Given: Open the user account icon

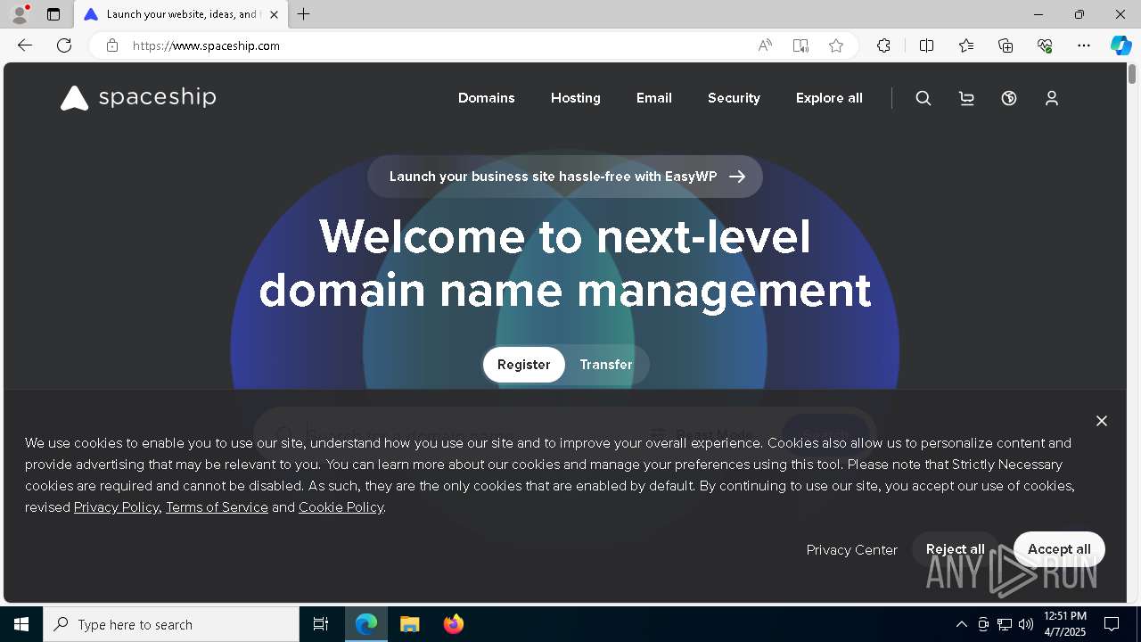Looking at the screenshot, I should tap(1052, 98).
